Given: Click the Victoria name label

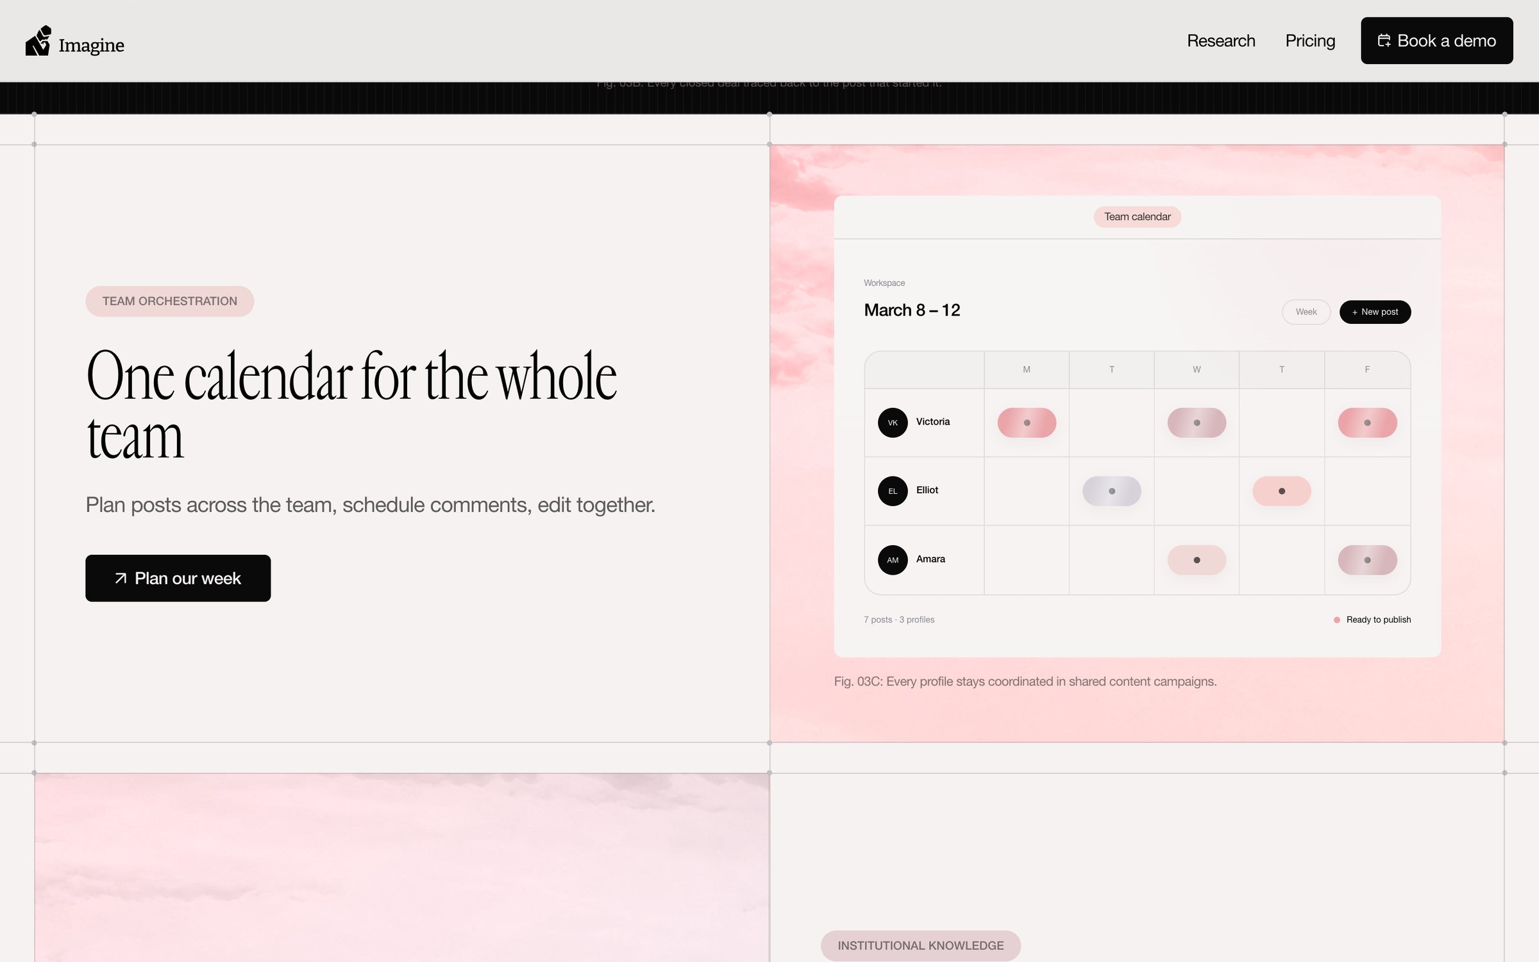Looking at the screenshot, I should click(932, 421).
